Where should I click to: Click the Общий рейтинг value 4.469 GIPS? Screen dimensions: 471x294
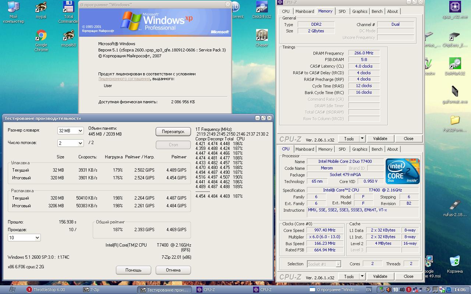click(177, 230)
